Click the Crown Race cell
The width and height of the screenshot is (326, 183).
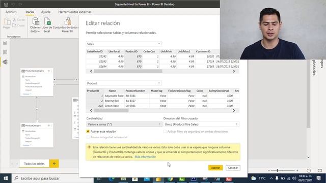(x=114, y=106)
